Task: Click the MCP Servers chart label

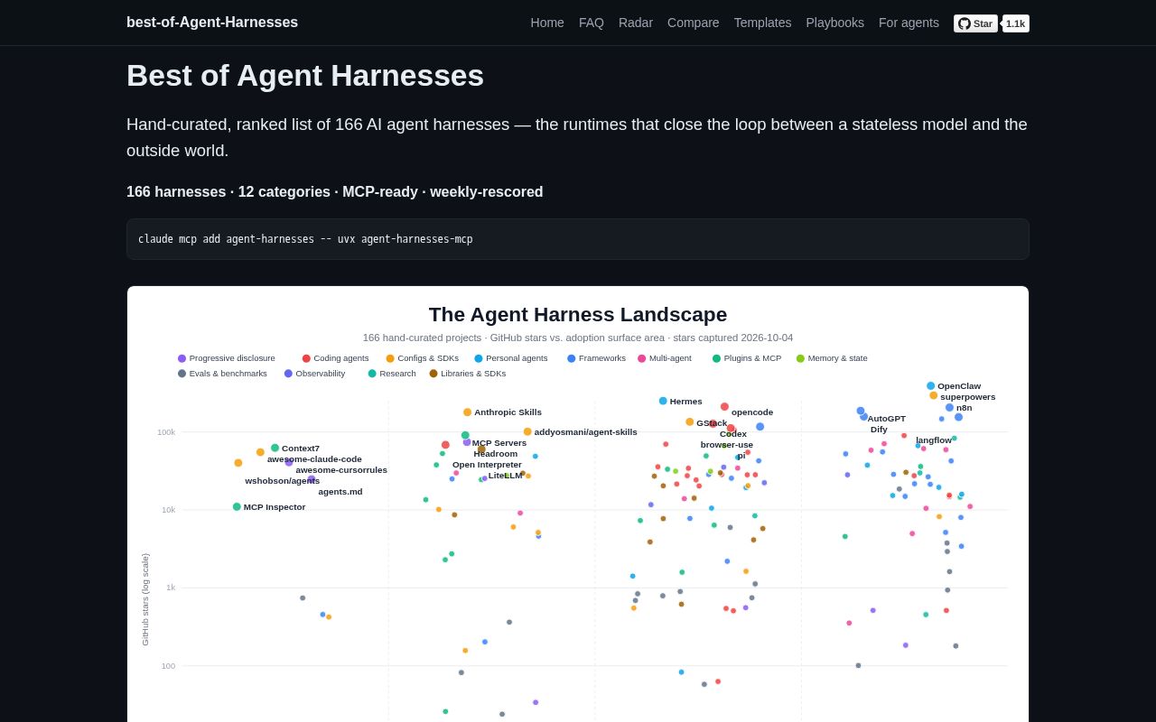Action: click(499, 443)
